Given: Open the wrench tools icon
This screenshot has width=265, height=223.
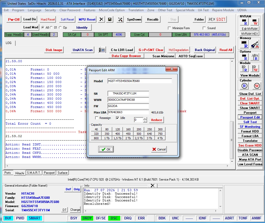Looking at the screenshot, I should click(x=120, y=20).
